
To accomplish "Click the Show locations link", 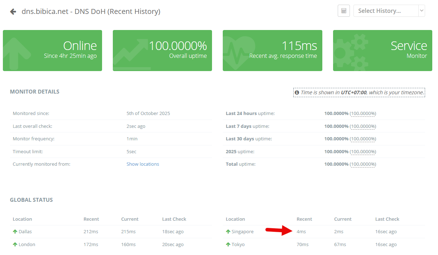I will pyautogui.click(x=143, y=164).
